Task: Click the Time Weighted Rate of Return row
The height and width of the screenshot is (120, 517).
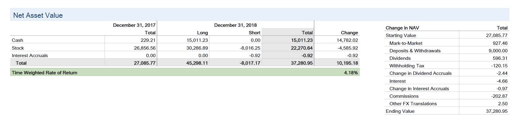Action: (185, 72)
